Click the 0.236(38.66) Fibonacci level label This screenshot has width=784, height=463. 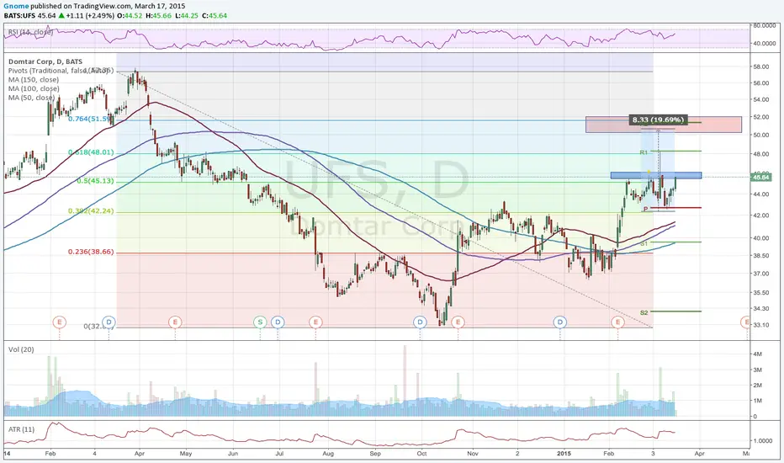pos(91,252)
